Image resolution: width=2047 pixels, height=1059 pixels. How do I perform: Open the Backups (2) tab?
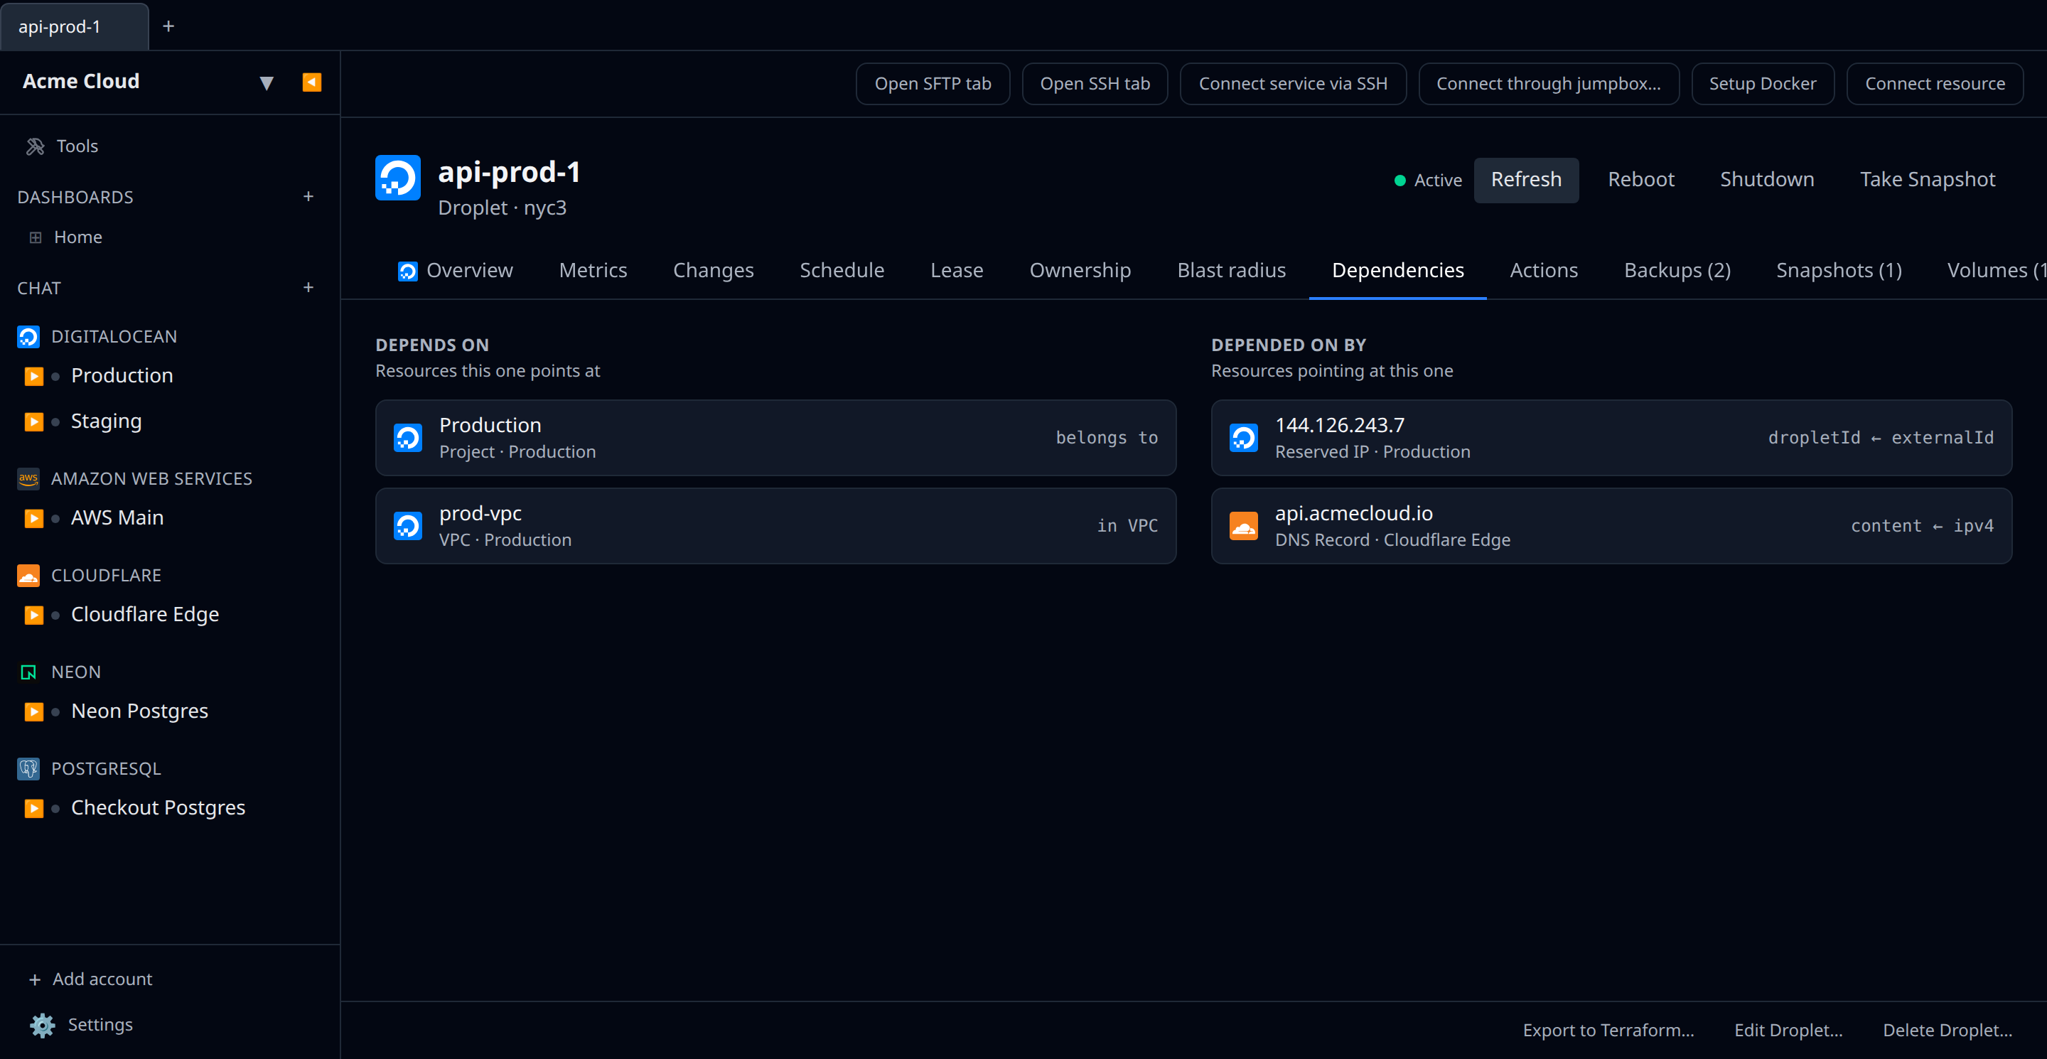click(1677, 270)
